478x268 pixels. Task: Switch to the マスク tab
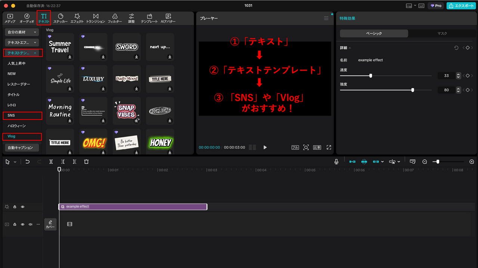[x=442, y=33]
